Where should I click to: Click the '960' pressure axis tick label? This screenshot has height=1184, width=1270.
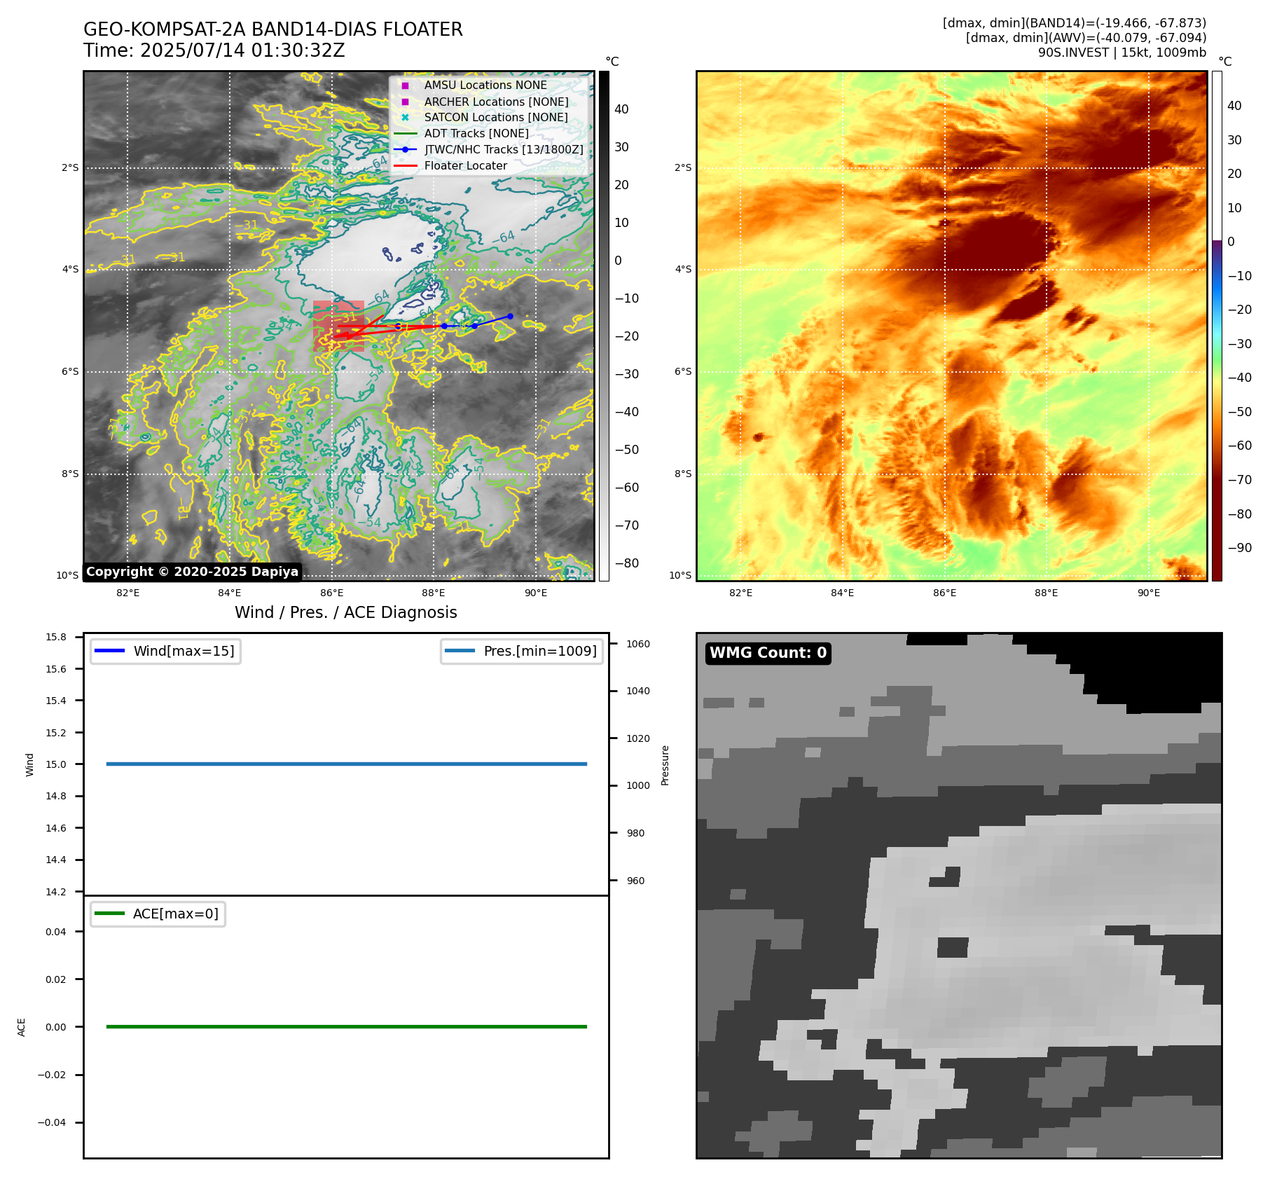pos(635,881)
